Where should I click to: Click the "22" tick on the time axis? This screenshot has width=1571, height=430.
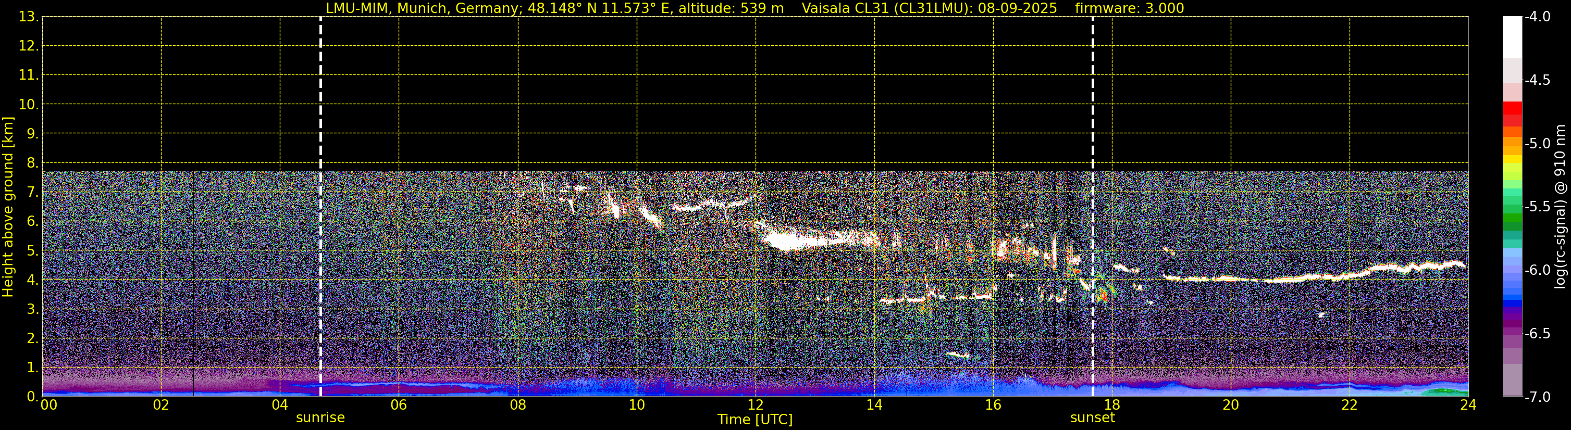pyautogui.click(x=1350, y=405)
